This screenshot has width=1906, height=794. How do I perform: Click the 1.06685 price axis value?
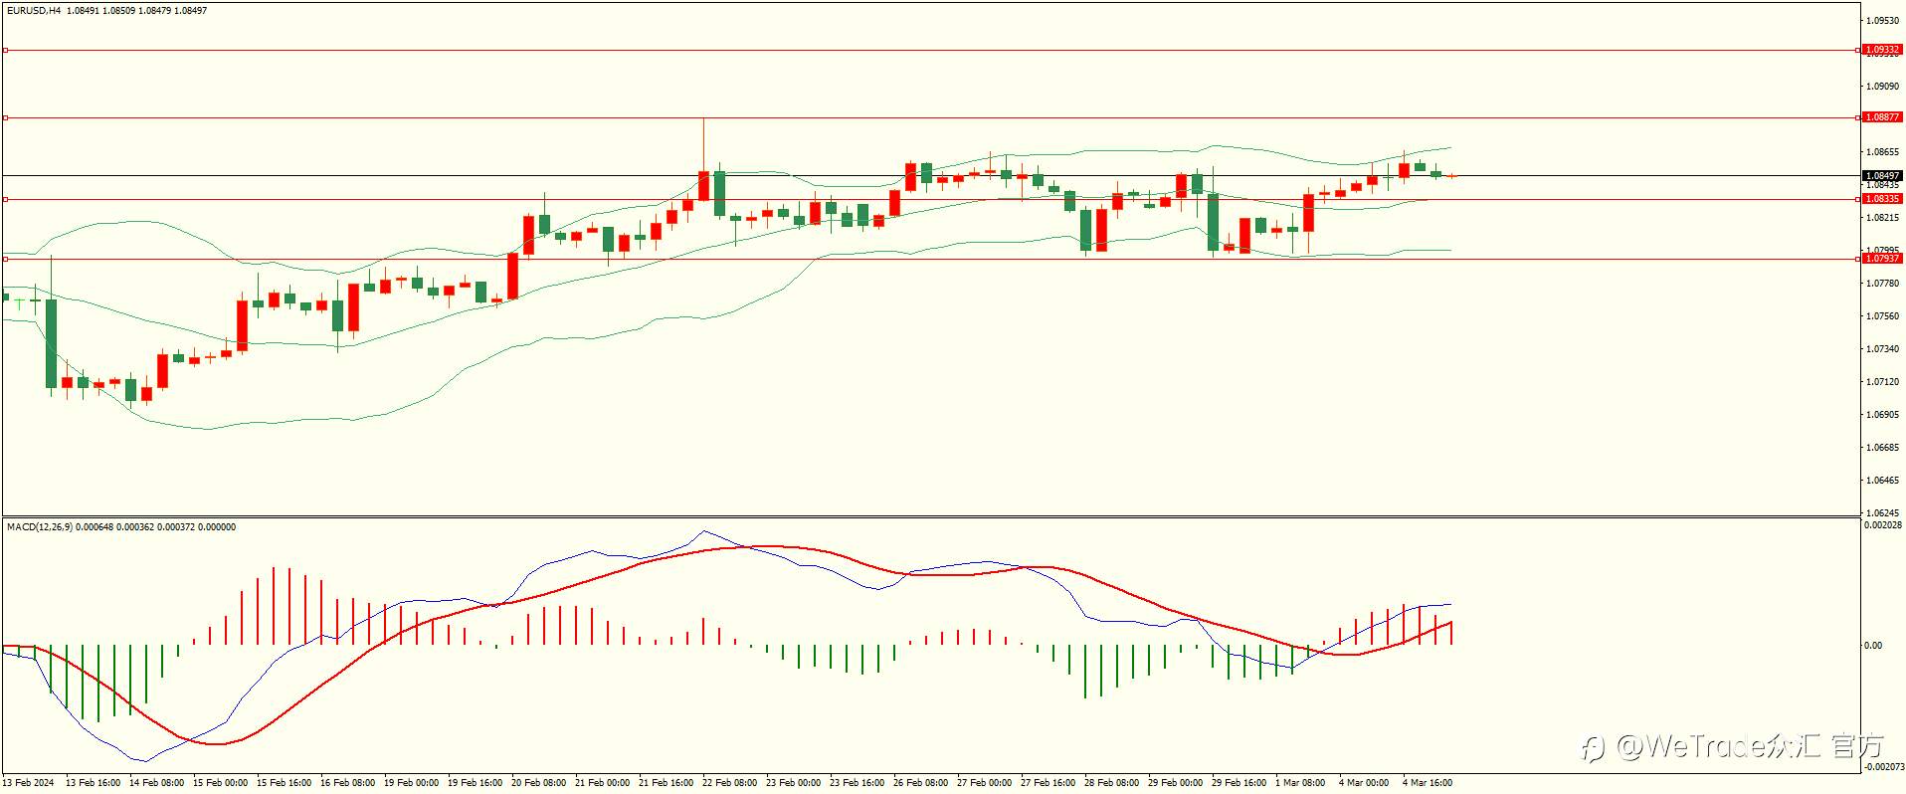1882,448
